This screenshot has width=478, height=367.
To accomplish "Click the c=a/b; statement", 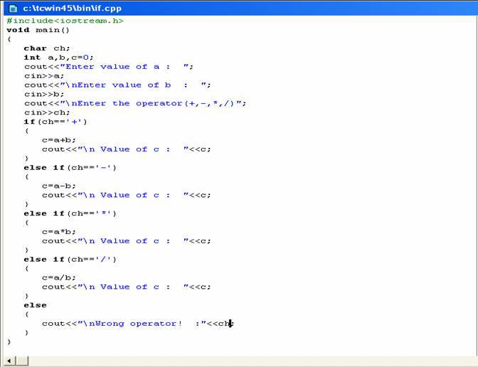I will tap(59, 277).
